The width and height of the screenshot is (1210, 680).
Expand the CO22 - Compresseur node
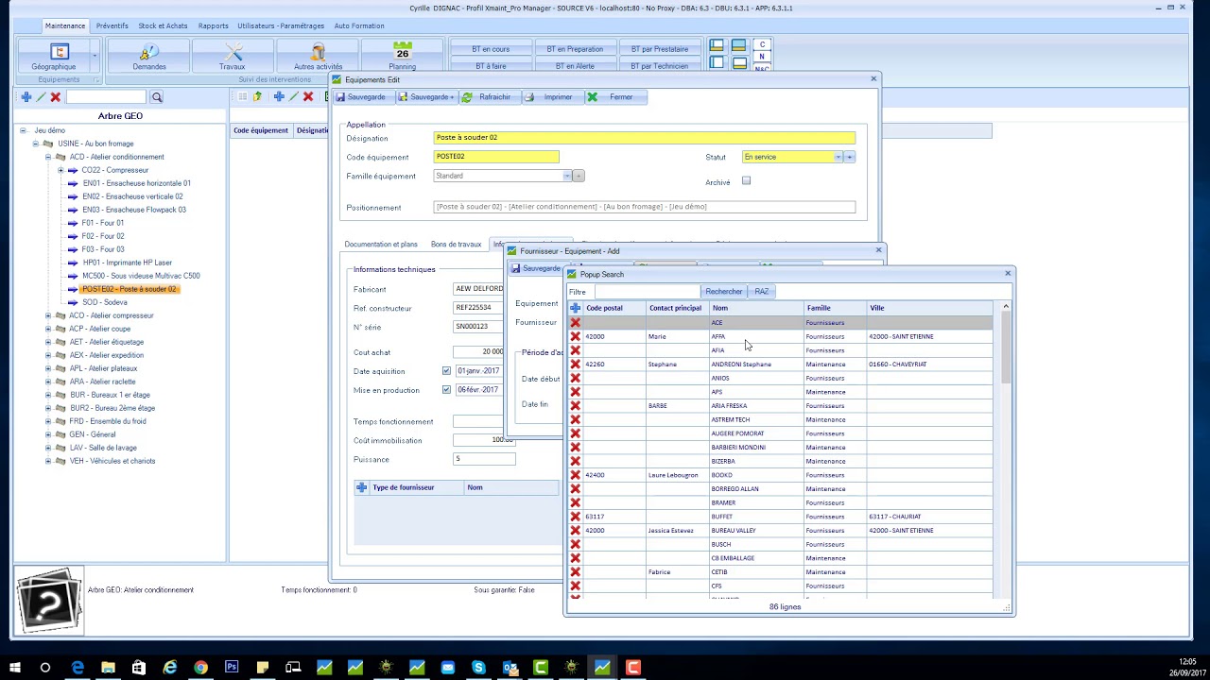tap(60, 170)
